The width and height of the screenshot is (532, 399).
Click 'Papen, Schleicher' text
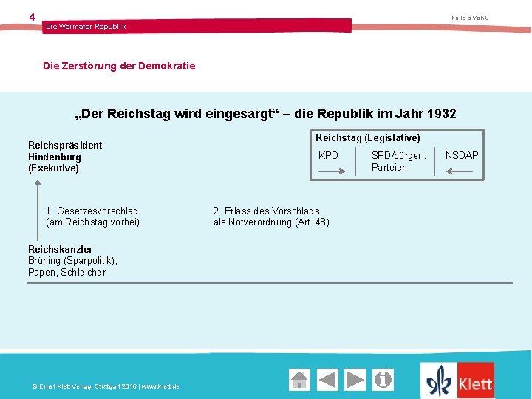tap(66, 272)
